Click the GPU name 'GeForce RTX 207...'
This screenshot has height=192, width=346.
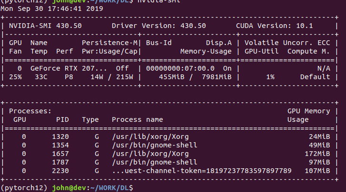69,68
